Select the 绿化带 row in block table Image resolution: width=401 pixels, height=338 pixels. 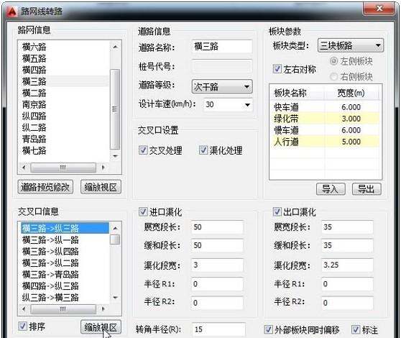[325, 119]
